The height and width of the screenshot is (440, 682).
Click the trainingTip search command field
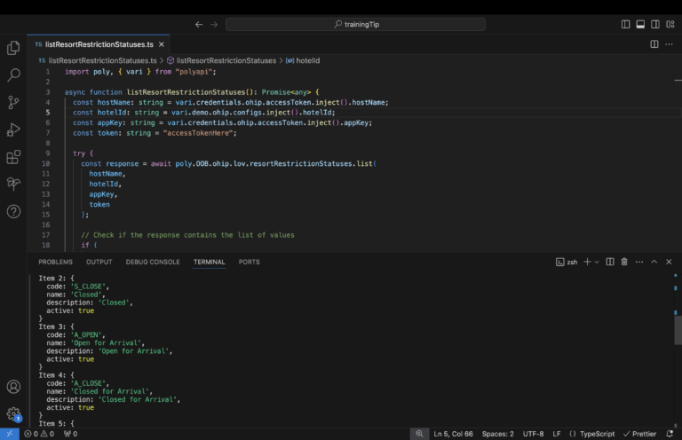point(355,24)
